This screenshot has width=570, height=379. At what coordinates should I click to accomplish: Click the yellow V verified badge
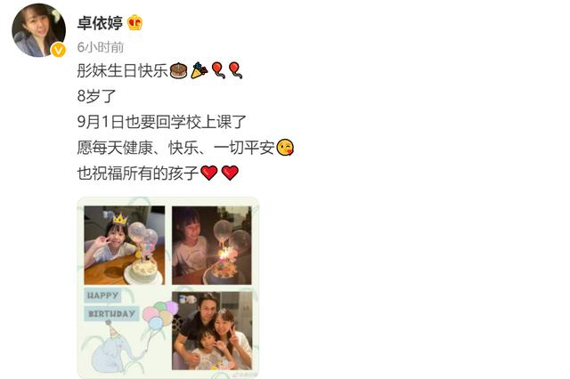coord(58,50)
